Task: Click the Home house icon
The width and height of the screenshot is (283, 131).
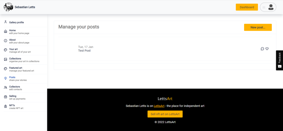Action: [6, 31]
